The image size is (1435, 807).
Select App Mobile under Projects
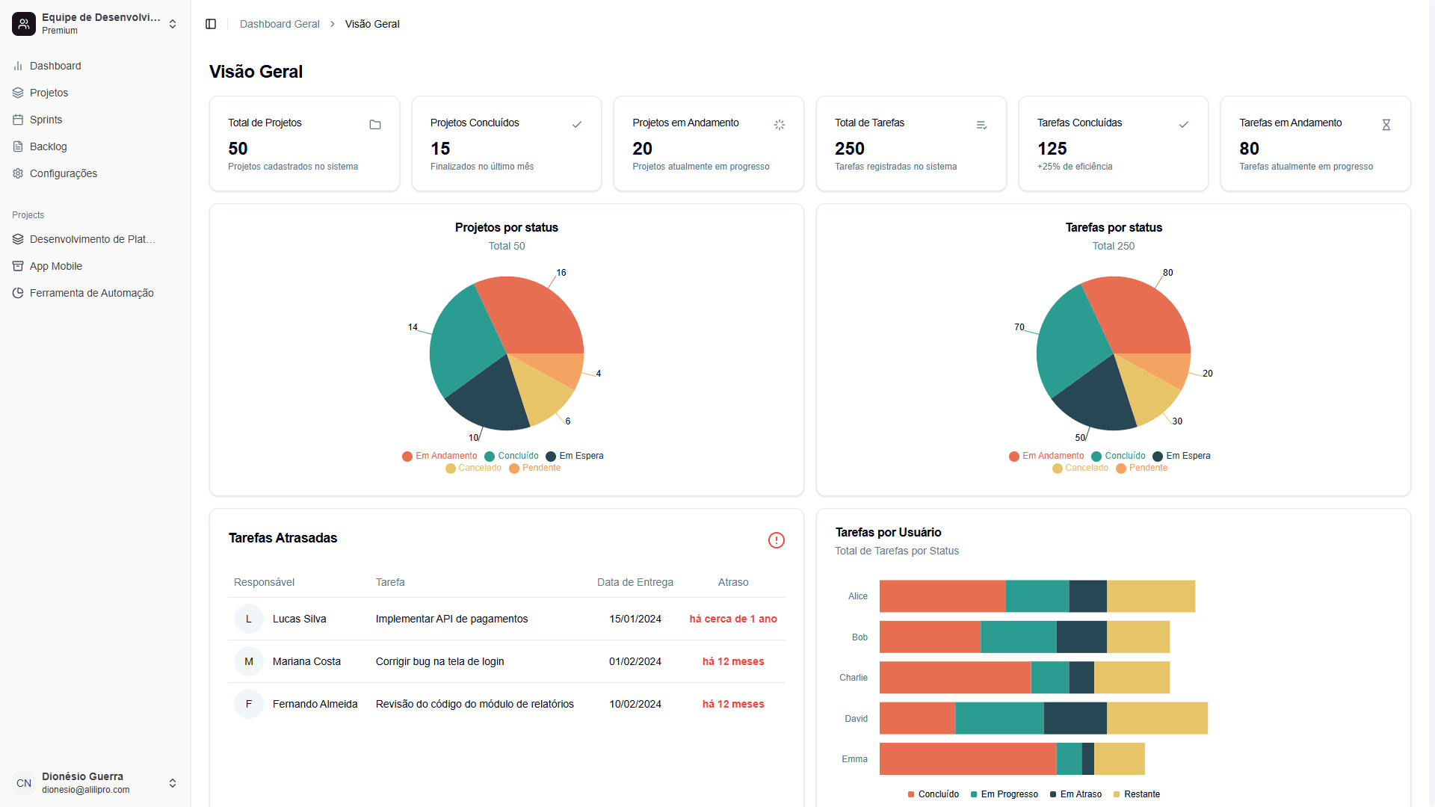pos(55,266)
